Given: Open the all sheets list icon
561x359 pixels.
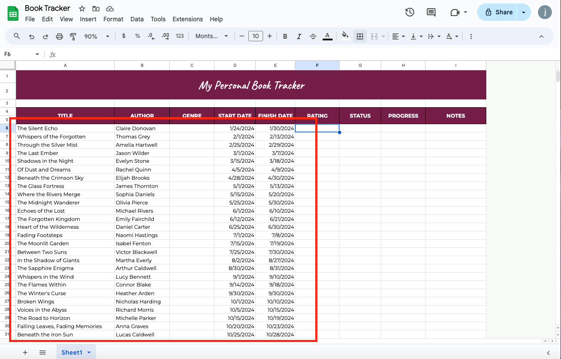Looking at the screenshot, I should 43,352.
